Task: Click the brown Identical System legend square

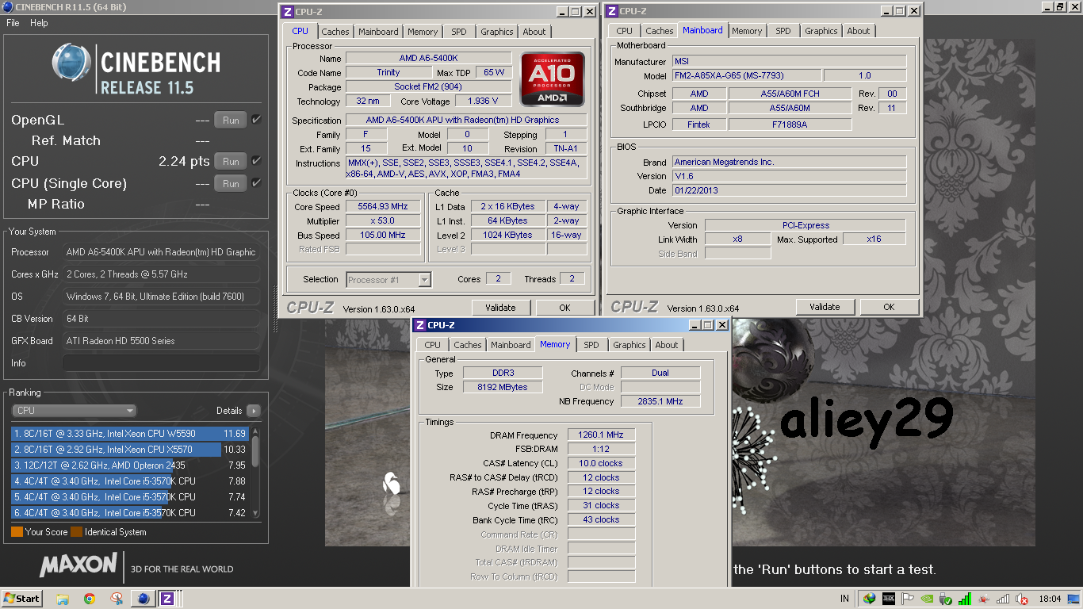Action: point(76,532)
